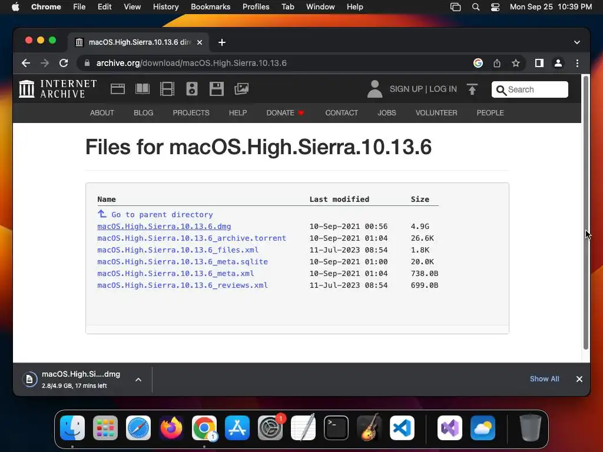603x452 pixels.
Task: Bookmark this page with the star icon
Action: [516, 63]
